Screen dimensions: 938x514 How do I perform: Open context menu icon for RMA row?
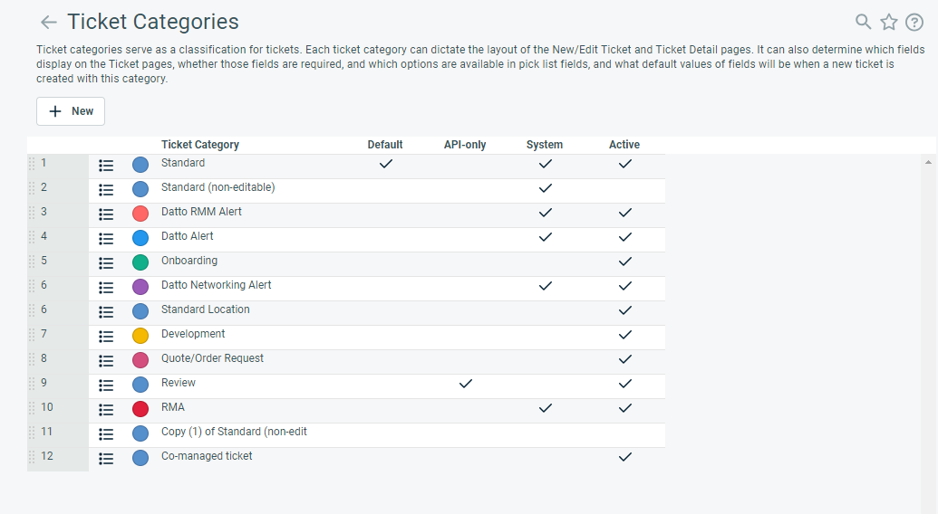click(106, 410)
